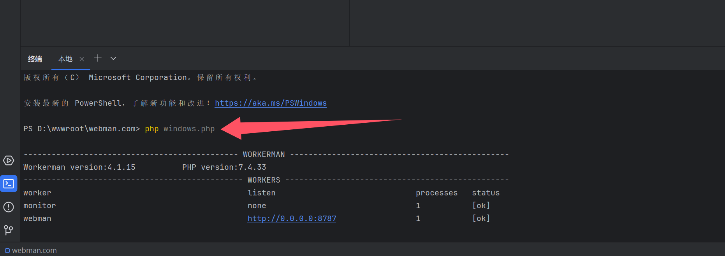725x256 pixels.
Task: Click the 'monitor' worker row name
Action: pos(40,205)
